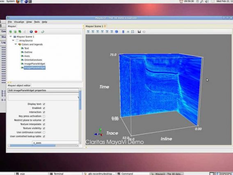Set view along negative Z axis

coord(112,32)
